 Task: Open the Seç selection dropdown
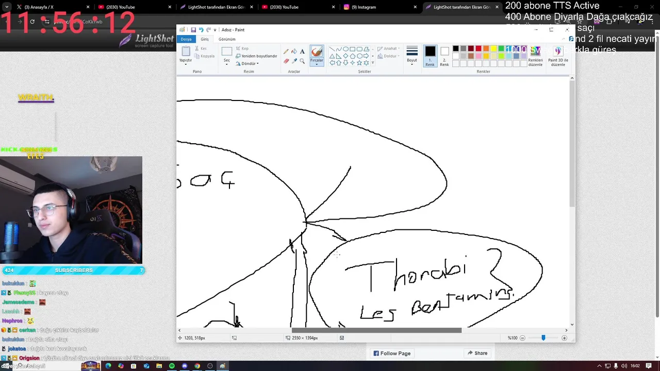pos(226,63)
